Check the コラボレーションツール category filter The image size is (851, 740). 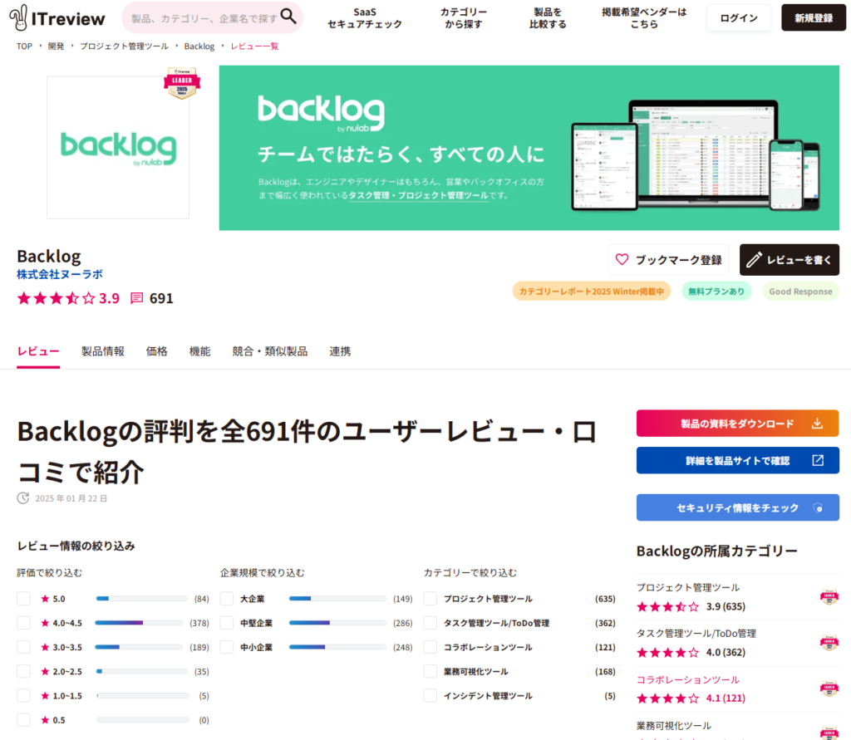click(430, 647)
